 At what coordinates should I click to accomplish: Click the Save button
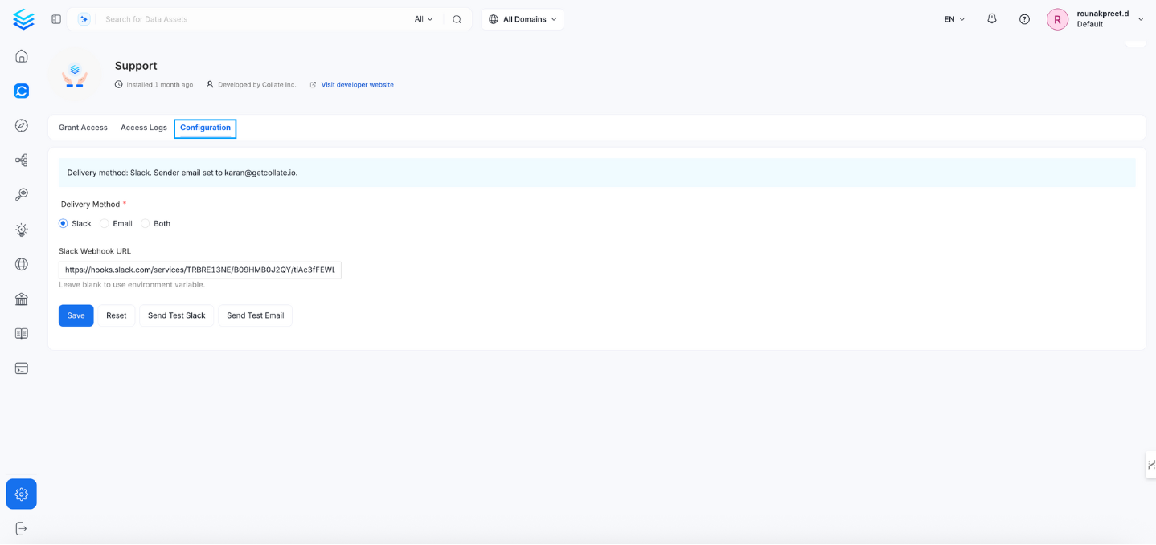pyautogui.click(x=76, y=315)
